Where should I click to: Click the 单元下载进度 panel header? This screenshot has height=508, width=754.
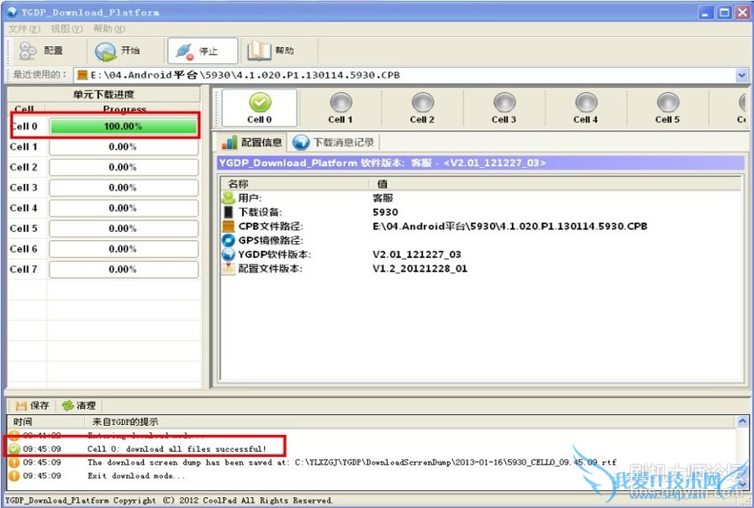pyautogui.click(x=104, y=95)
